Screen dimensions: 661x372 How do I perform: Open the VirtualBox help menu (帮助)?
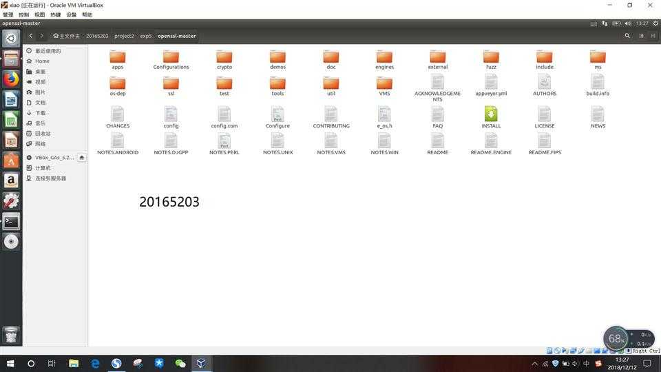point(87,14)
